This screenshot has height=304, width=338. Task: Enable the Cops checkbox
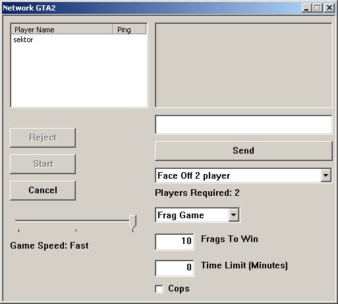159,289
